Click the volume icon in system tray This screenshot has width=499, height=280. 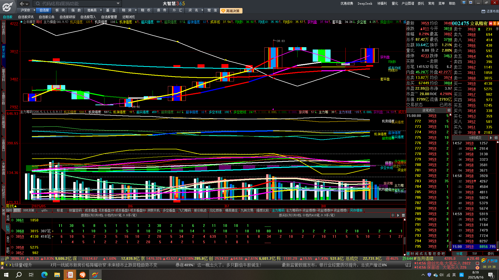click(442, 275)
